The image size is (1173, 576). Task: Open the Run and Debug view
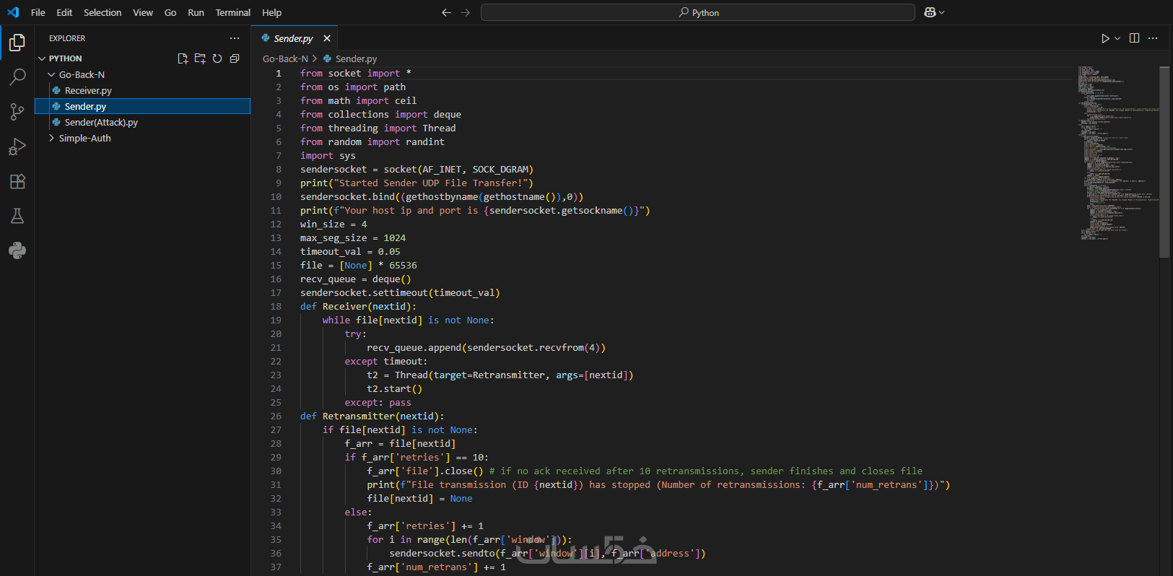17,147
